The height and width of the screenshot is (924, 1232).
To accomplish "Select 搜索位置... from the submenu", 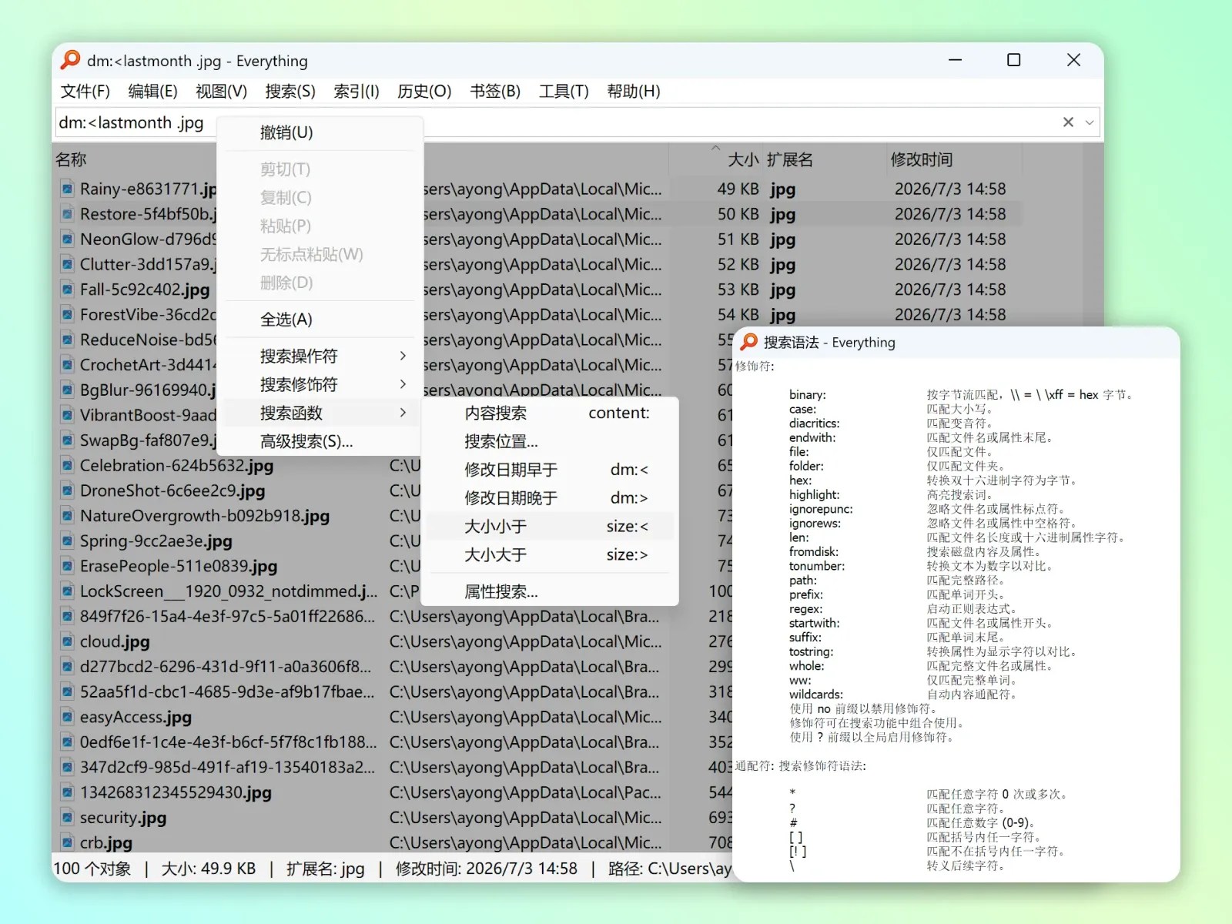I will [x=550, y=442].
